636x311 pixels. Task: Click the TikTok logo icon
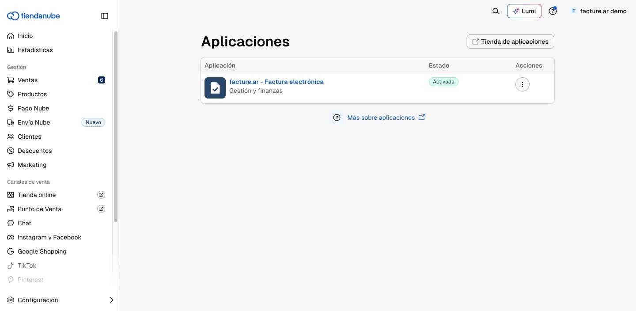click(x=11, y=265)
